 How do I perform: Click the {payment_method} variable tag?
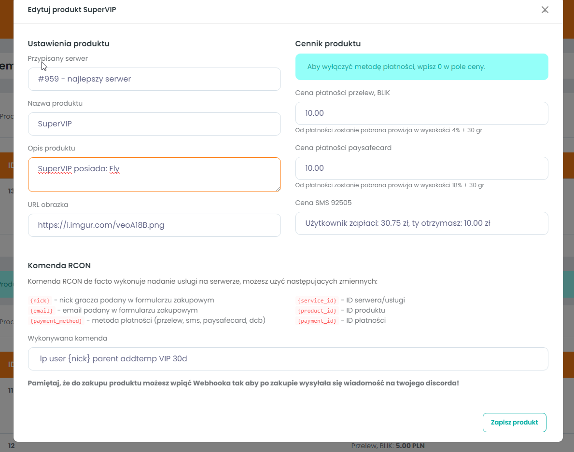click(56, 321)
